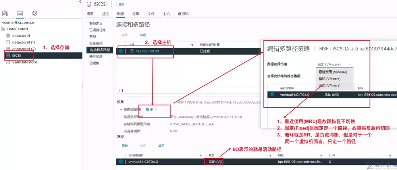
Task: Select DataCenter1 in the inventory tree
Action: [x=17, y=29]
